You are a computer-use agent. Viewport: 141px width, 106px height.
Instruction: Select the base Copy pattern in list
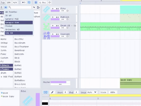(x=8, y=96)
